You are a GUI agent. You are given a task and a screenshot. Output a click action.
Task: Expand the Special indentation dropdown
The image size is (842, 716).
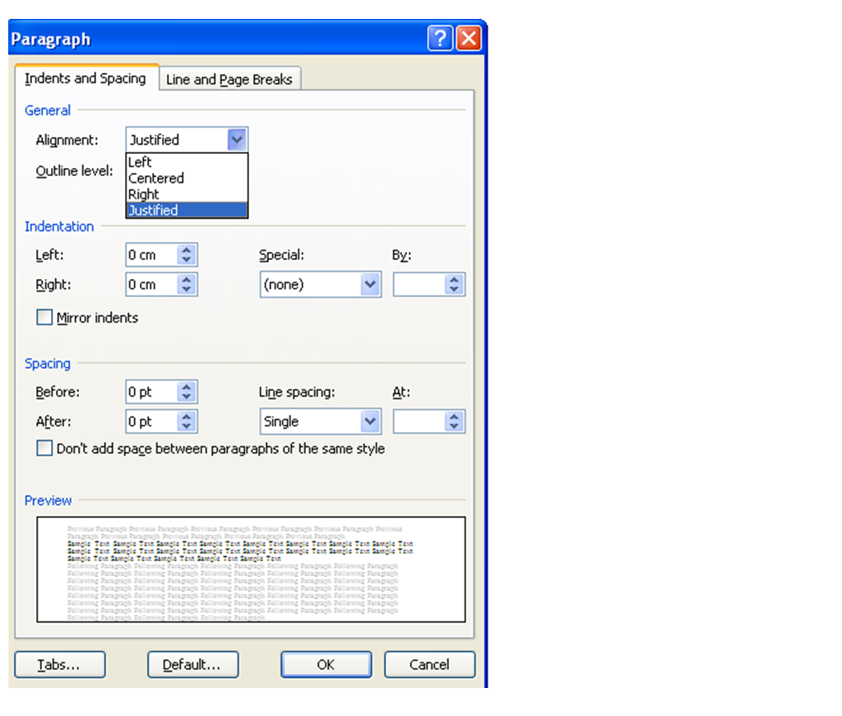370,285
